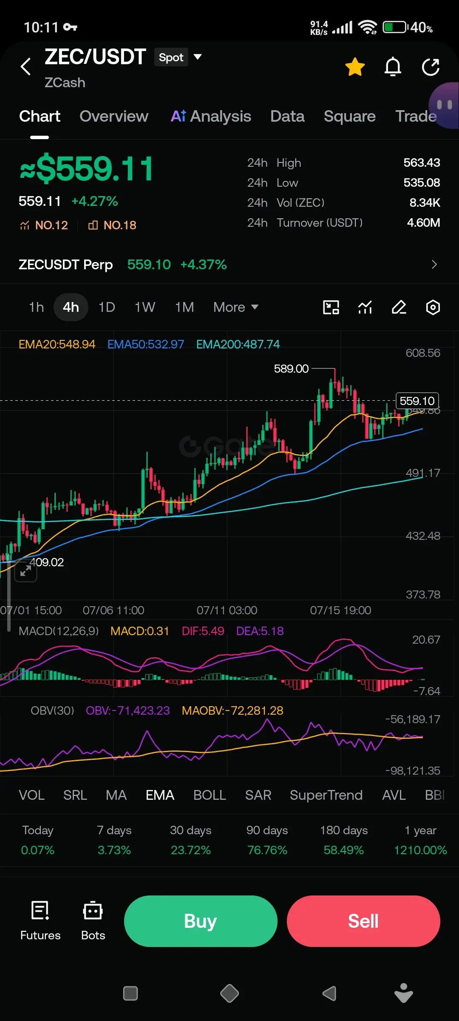The width and height of the screenshot is (459, 1021).
Task: Toggle the favorite star for ZEC/USDT
Action: click(x=355, y=67)
